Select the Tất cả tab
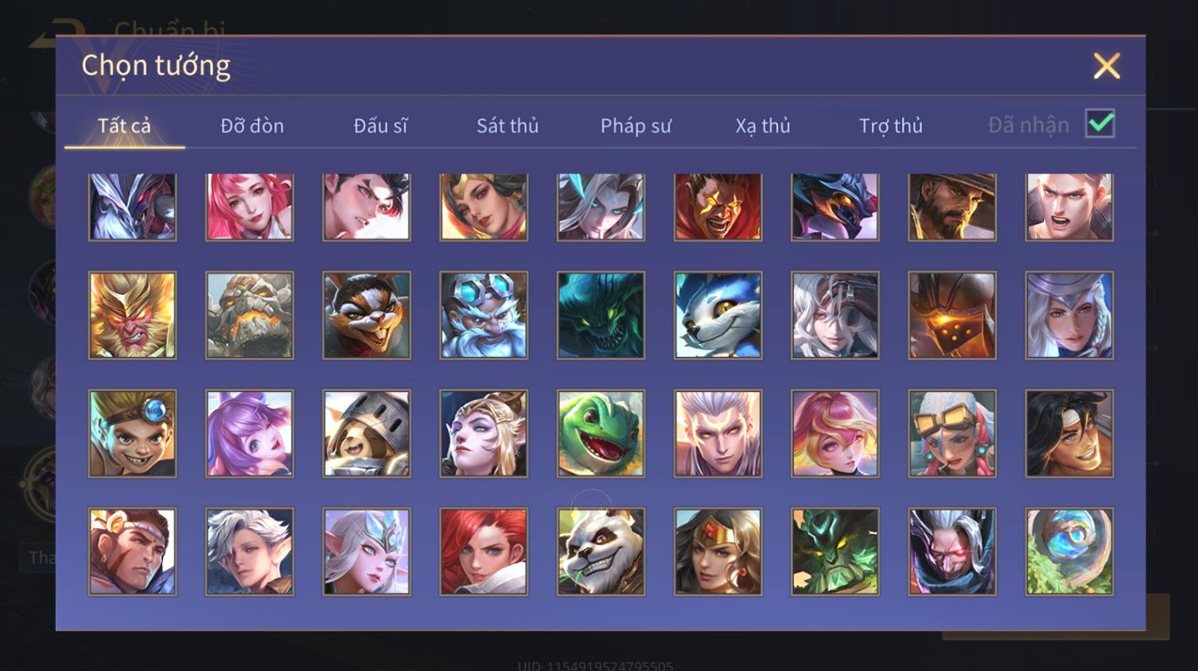This screenshot has height=671, width=1198. 124,126
